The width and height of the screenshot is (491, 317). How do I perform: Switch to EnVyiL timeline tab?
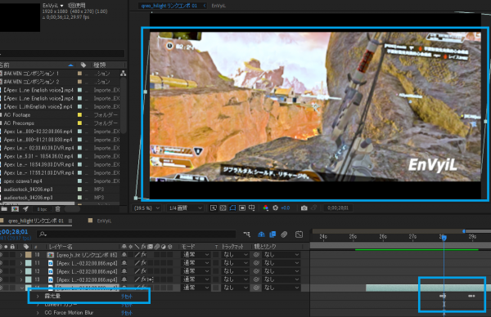point(104,221)
